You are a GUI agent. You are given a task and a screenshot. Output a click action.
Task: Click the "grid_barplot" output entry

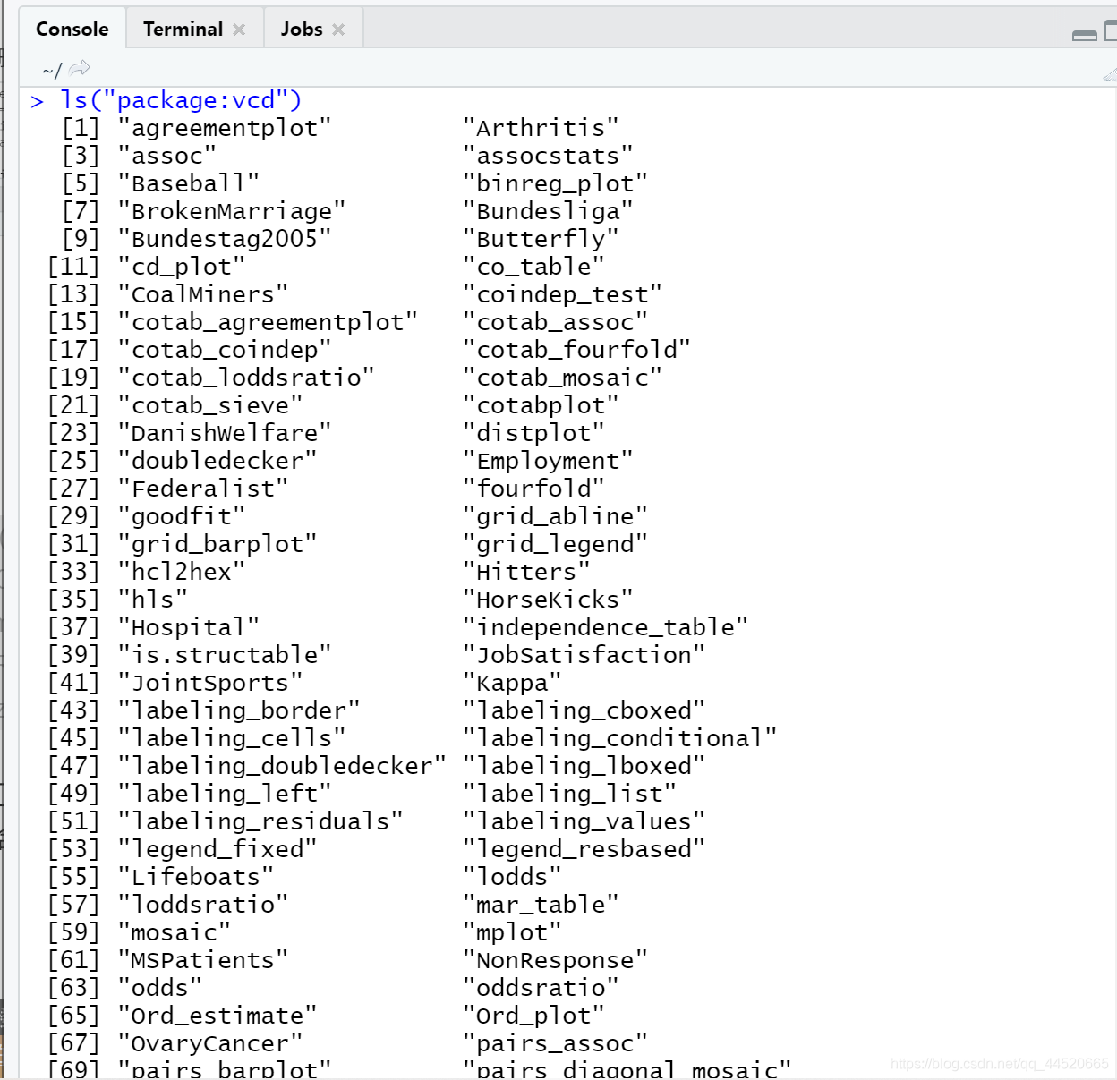[217, 544]
